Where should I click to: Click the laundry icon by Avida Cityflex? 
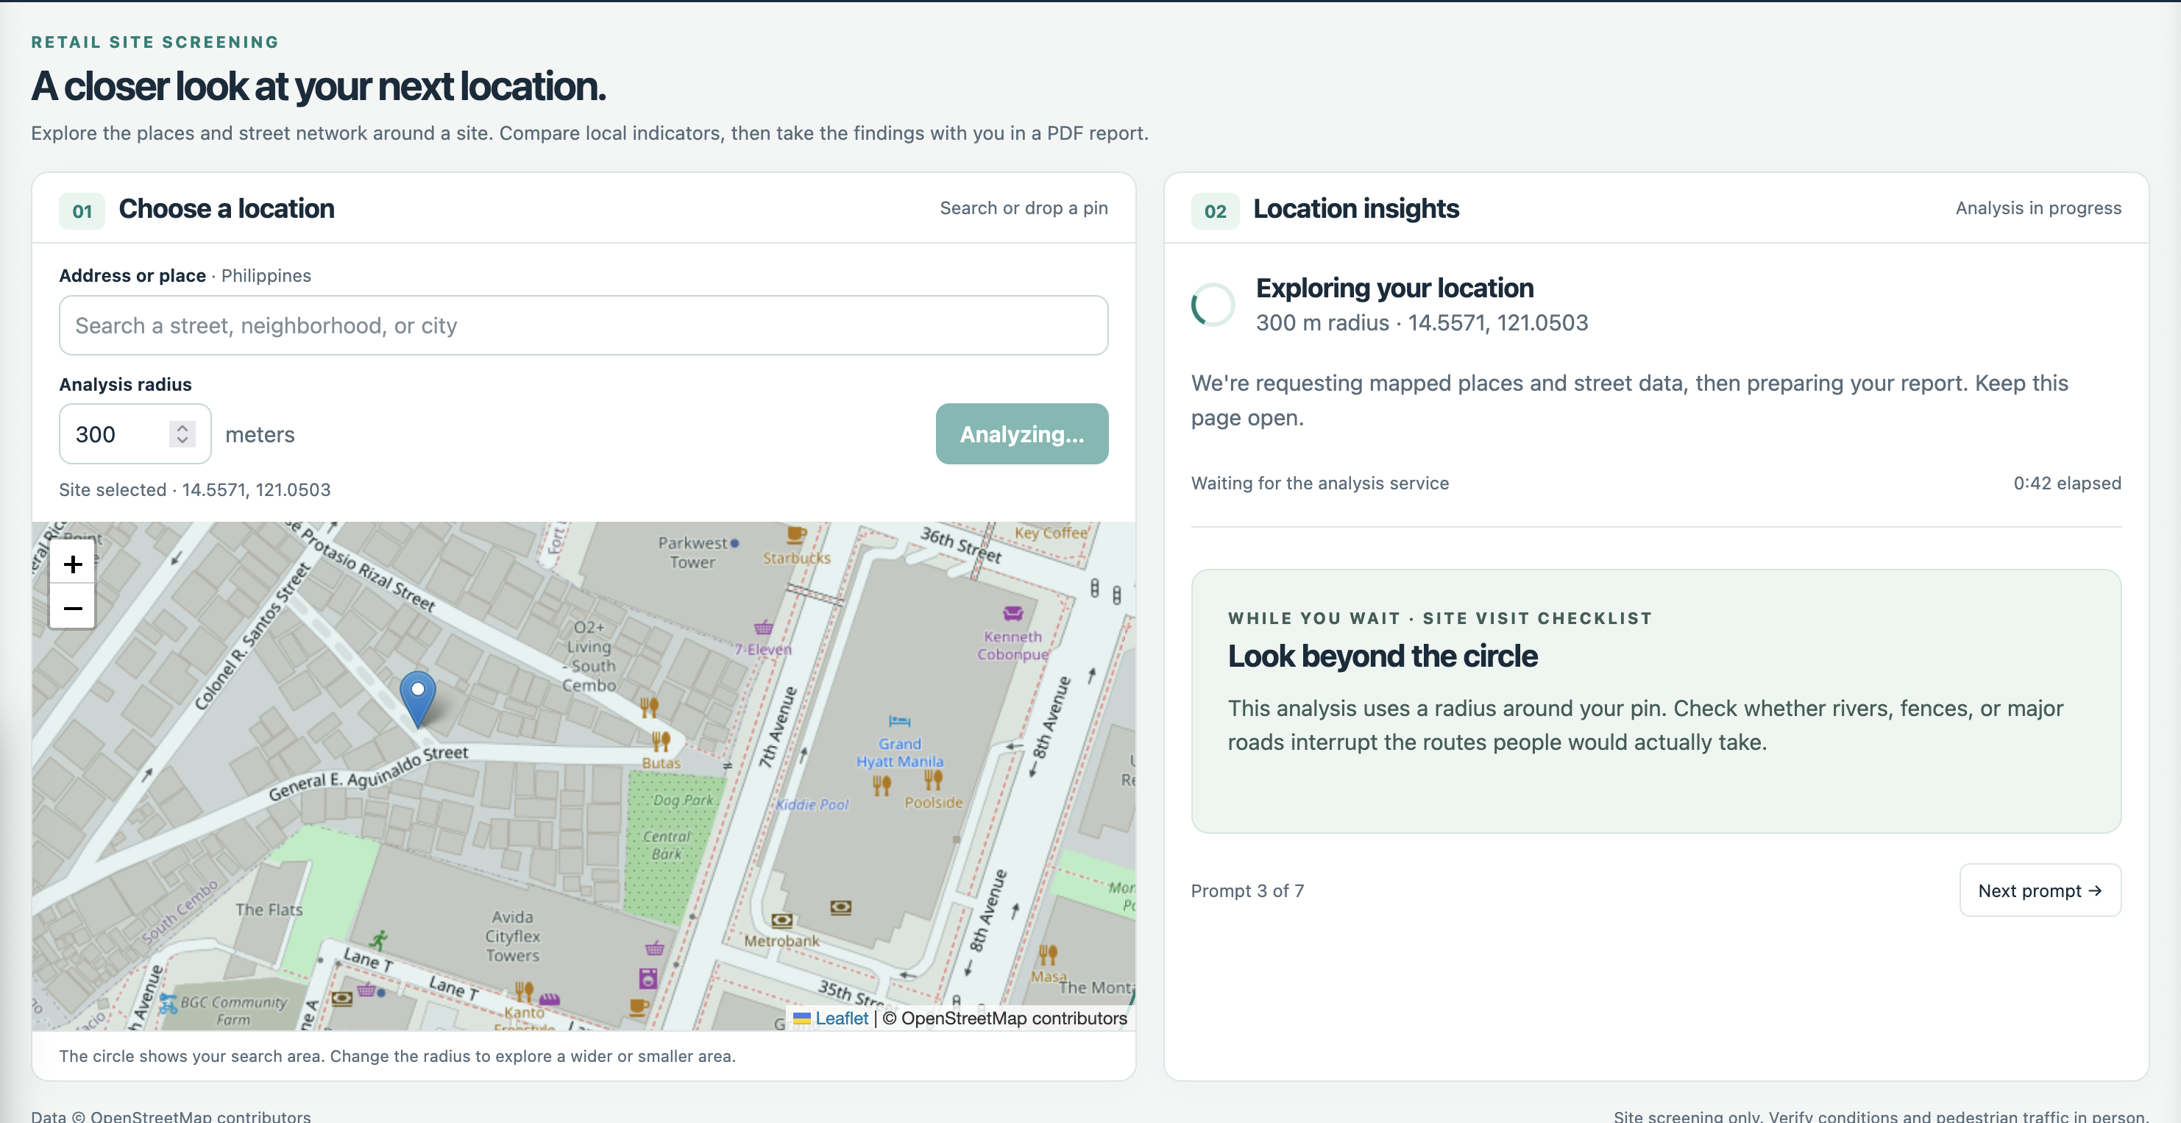click(x=648, y=978)
